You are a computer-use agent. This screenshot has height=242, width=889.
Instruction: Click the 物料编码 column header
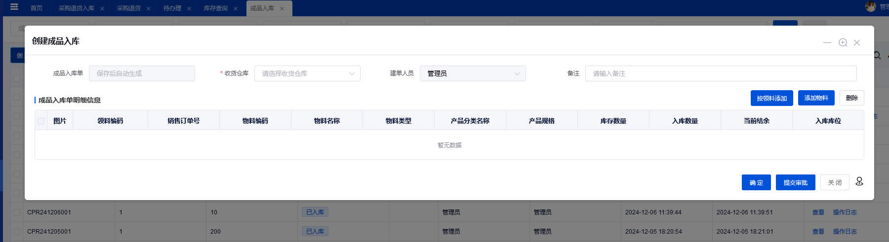click(255, 121)
